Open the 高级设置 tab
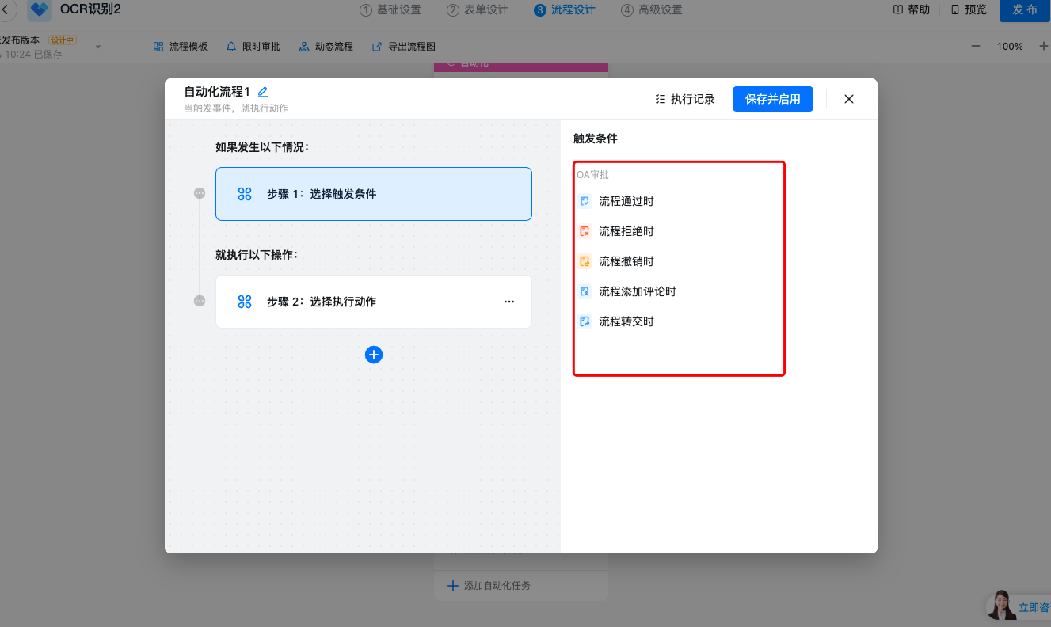 (x=651, y=10)
